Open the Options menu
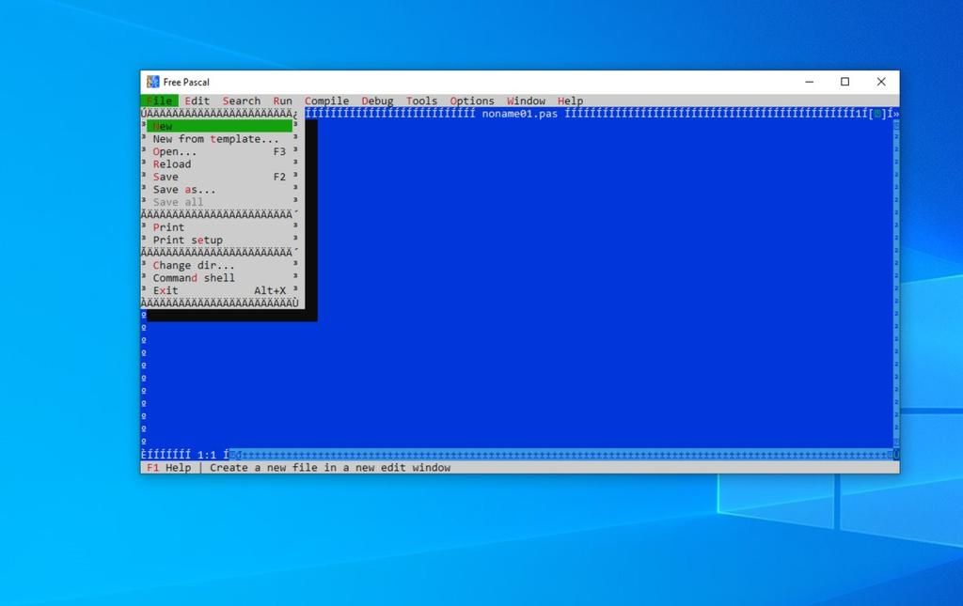 (472, 101)
